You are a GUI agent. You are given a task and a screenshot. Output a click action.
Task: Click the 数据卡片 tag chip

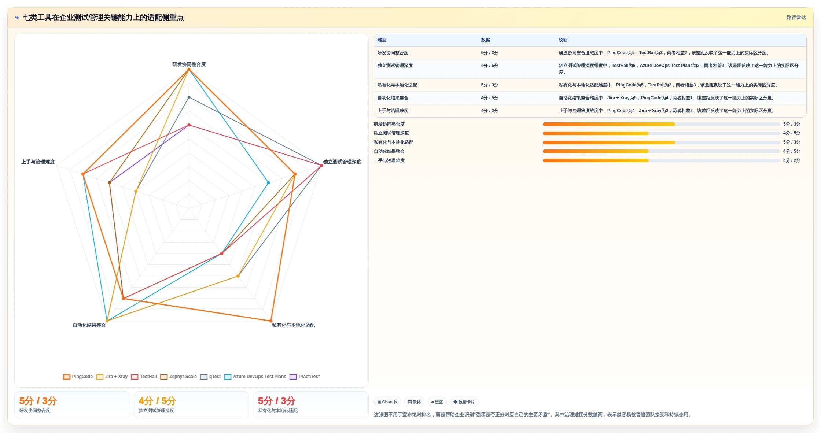pos(464,402)
